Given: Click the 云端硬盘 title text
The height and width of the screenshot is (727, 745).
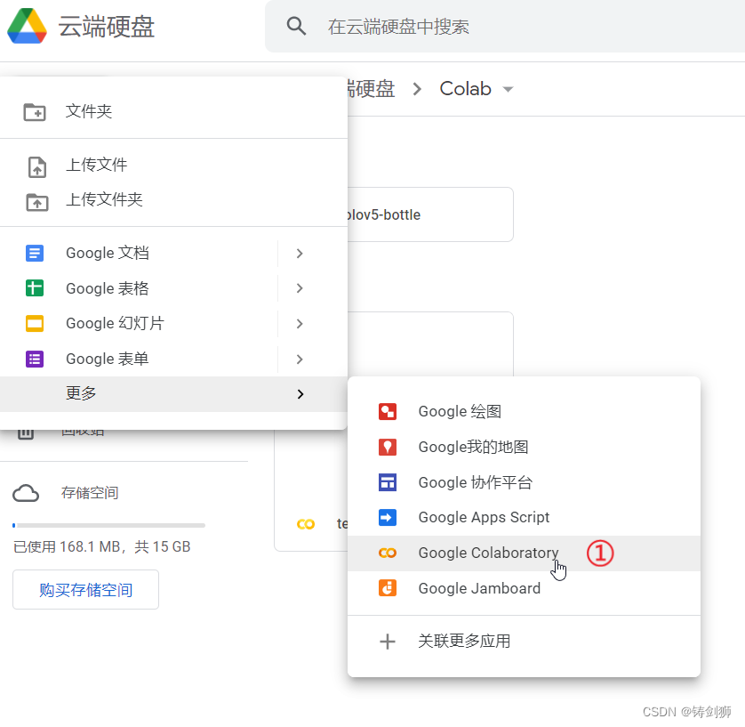Looking at the screenshot, I should point(107,26).
